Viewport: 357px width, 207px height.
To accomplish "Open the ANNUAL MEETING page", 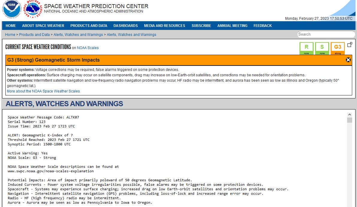I will pyautogui.click(x=232, y=26).
